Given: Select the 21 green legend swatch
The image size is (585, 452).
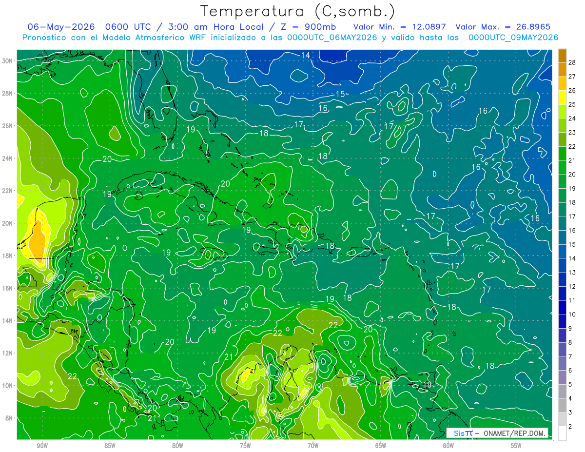Looking at the screenshot, I should tap(562, 154).
